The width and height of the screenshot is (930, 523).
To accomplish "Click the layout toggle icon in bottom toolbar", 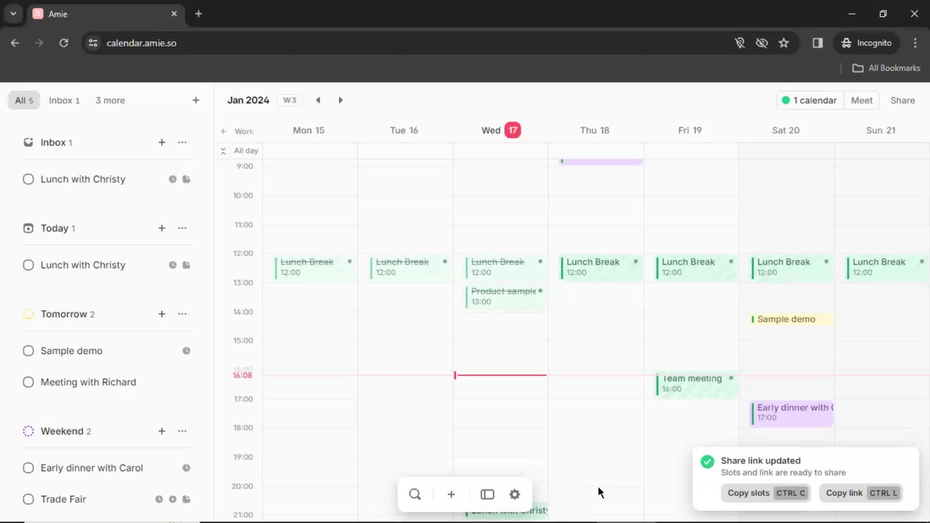I will click(x=487, y=494).
